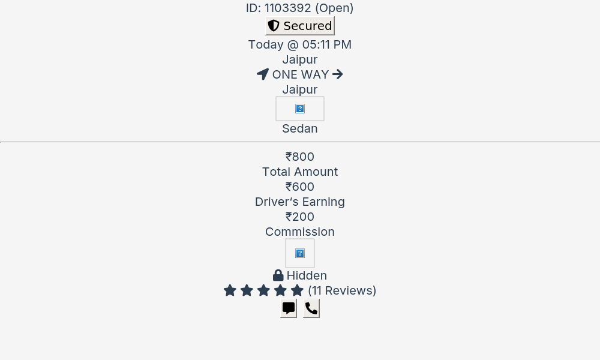
Task: Click the first rating star
Action: (x=230, y=290)
